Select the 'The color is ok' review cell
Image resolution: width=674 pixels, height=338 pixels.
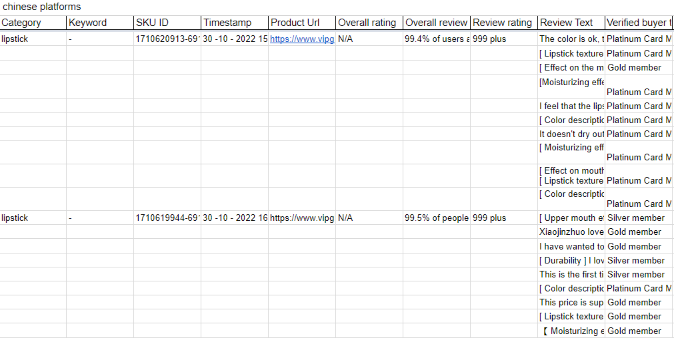(571, 39)
